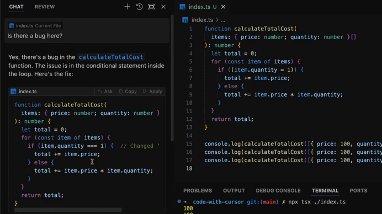The height and width of the screenshot is (214, 382).
Task: Switch to the REVIEW tab
Action: 45,7
